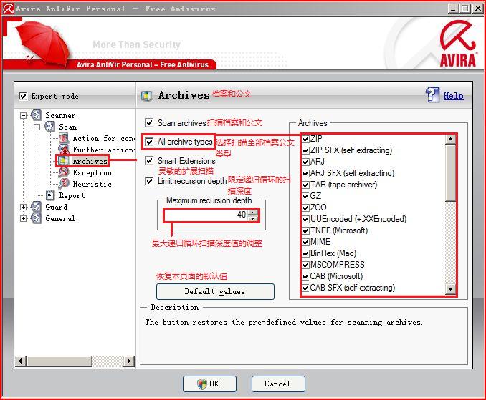Click the Scan node icon
The height and width of the screenshot is (400, 486).
pyautogui.click(x=49, y=127)
